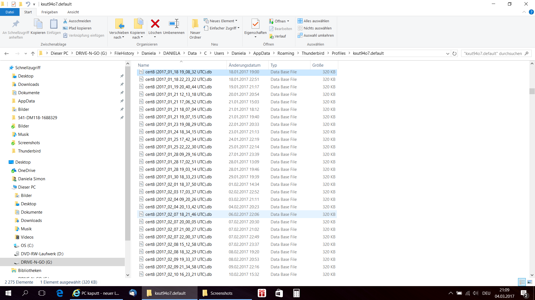Go up one folder level arrow

click(33, 53)
